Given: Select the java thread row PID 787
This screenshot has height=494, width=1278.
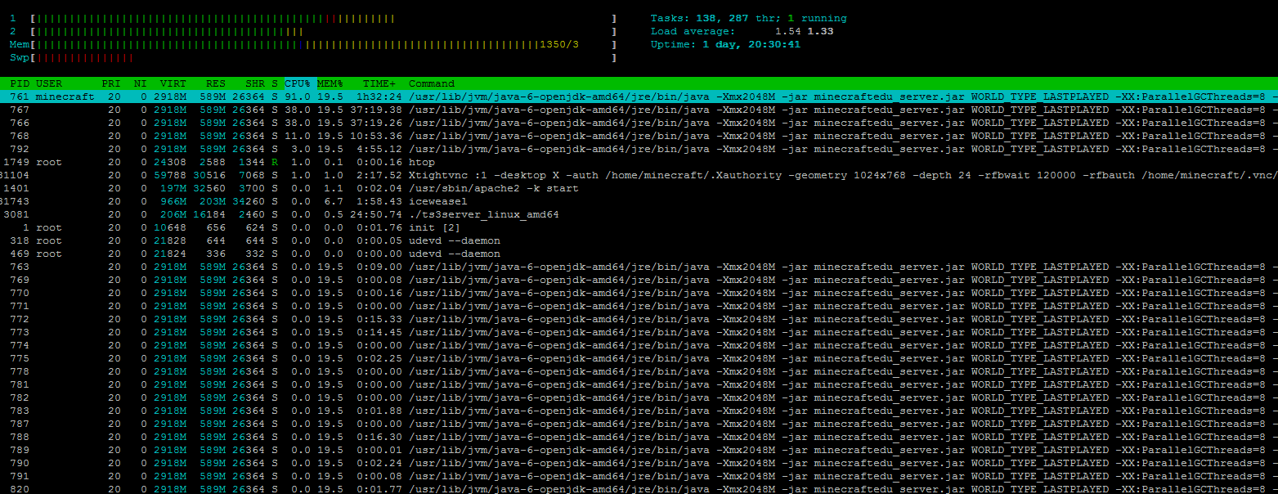Looking at the screenshot, I should click(x=639, y=424).
